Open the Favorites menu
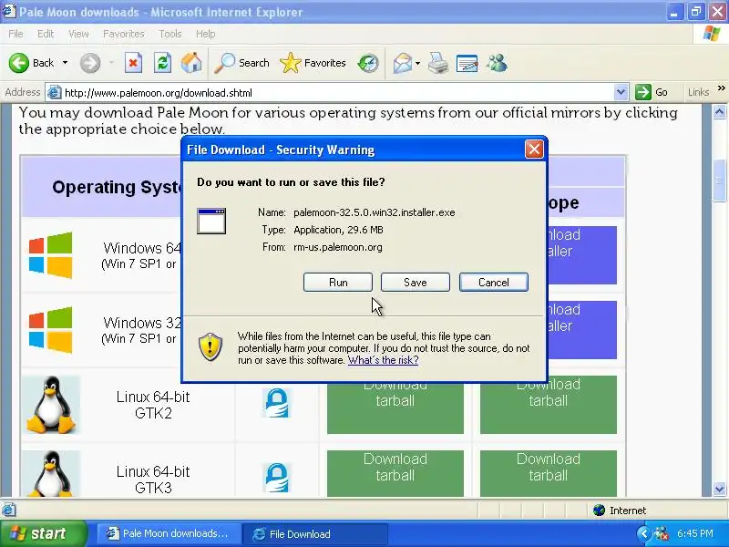 click(x=124, y=34)
